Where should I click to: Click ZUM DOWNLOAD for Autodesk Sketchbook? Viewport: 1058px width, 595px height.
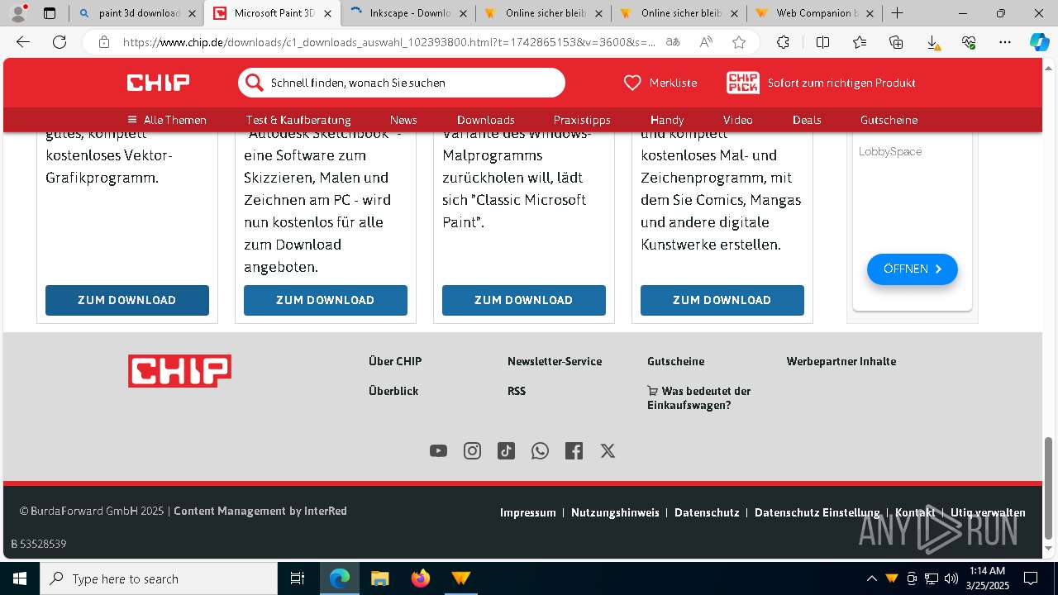click(x=326, y=300)
